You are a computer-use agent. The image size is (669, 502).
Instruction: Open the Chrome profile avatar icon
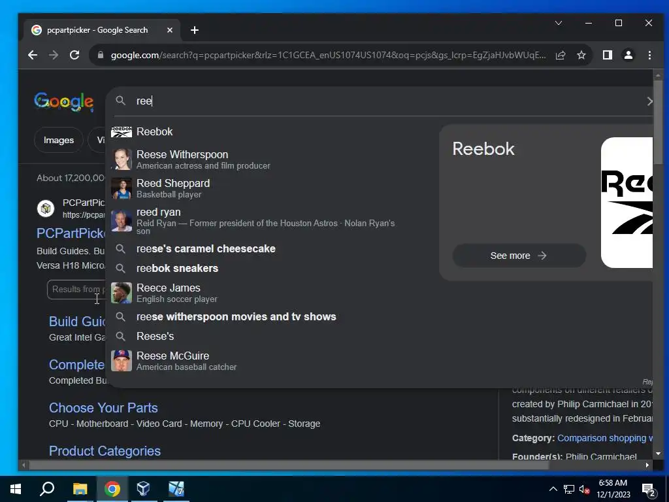pyautogui.click(x=628, y=55)
